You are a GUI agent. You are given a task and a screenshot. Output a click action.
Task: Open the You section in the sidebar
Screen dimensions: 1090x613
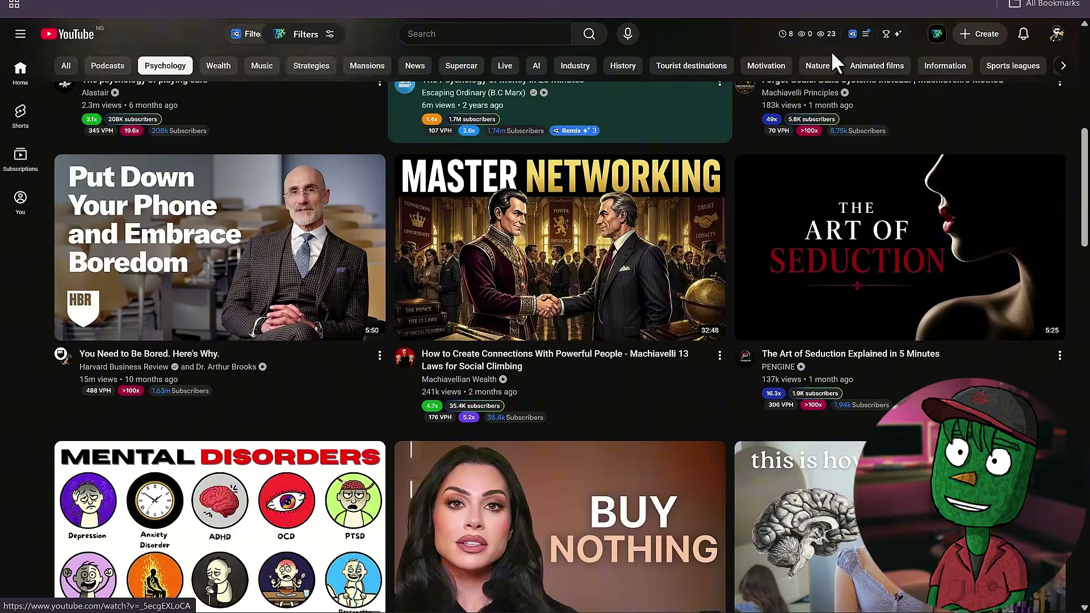[20, 203]
